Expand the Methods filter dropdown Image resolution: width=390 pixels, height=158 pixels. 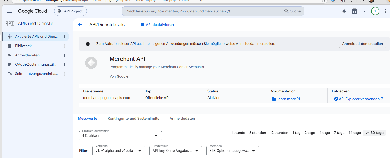[x=233, y=151]
